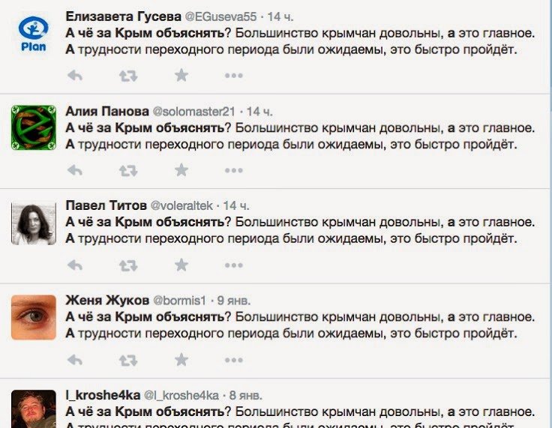The width and height of the screenshot is (552, 428).
Task: Reply to Женя Жуков's tweet
Action: coord(74,360)
